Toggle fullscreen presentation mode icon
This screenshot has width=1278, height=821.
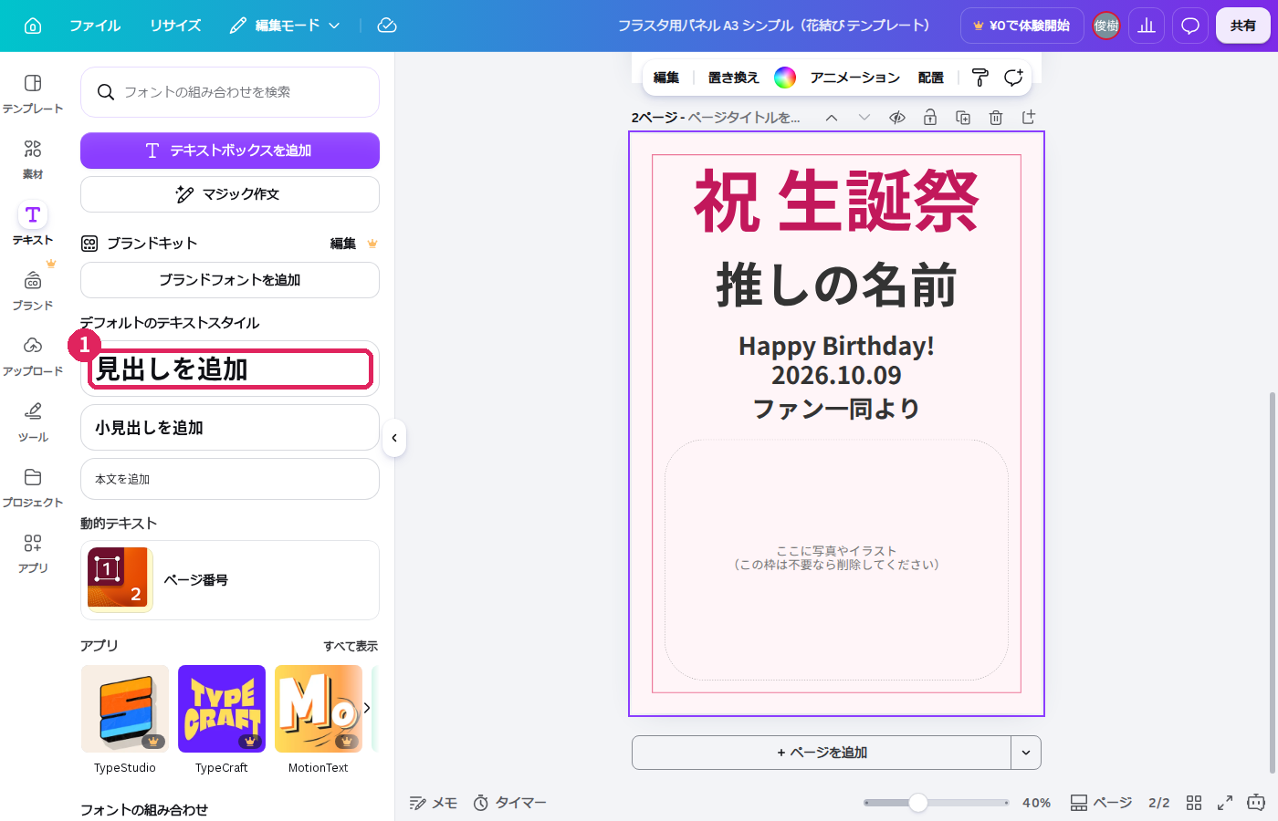click(1225, 803)
